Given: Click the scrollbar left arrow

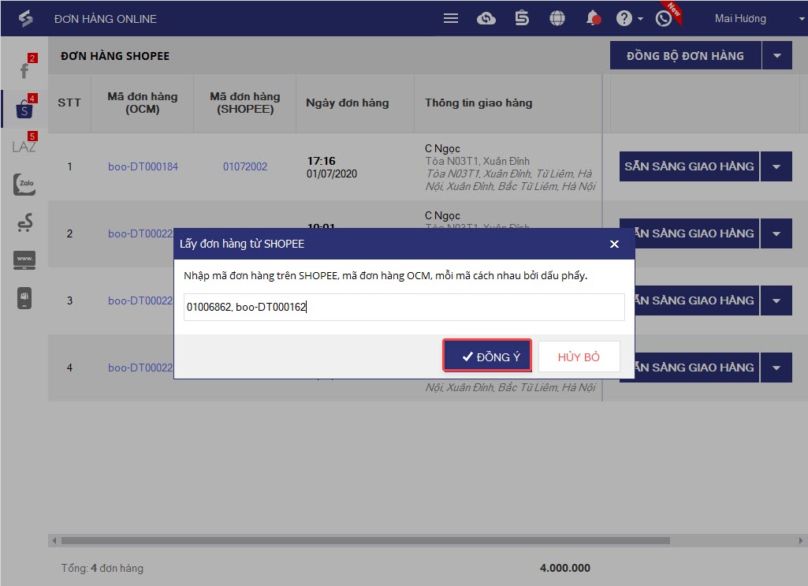Looking at the screenshot, I should (x=54, y=540).
